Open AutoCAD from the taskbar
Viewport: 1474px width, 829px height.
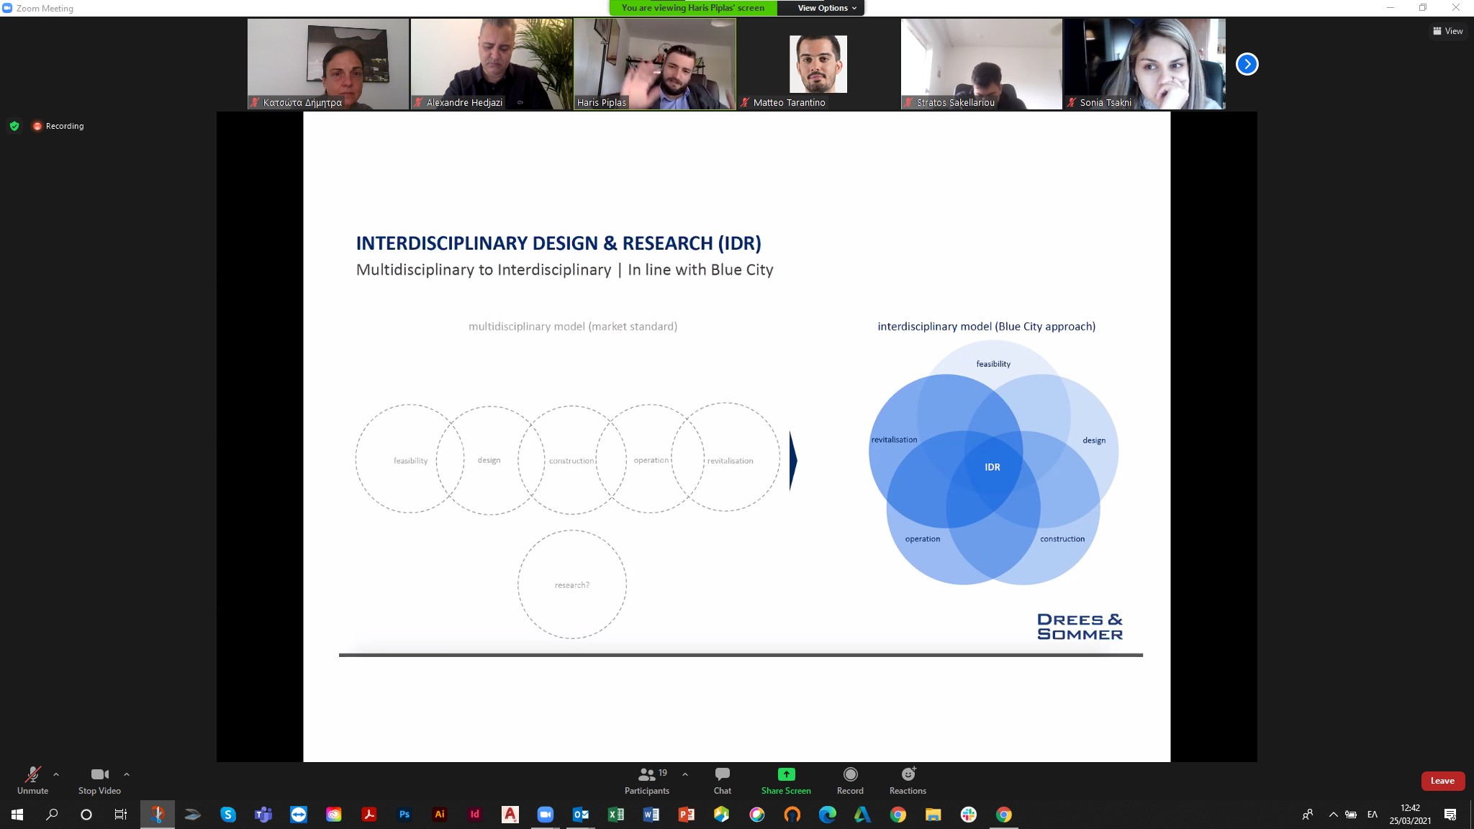pos(510,815)
